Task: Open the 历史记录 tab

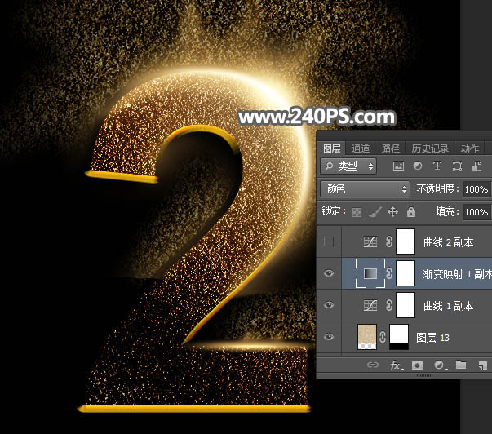Action: [430, 148]
